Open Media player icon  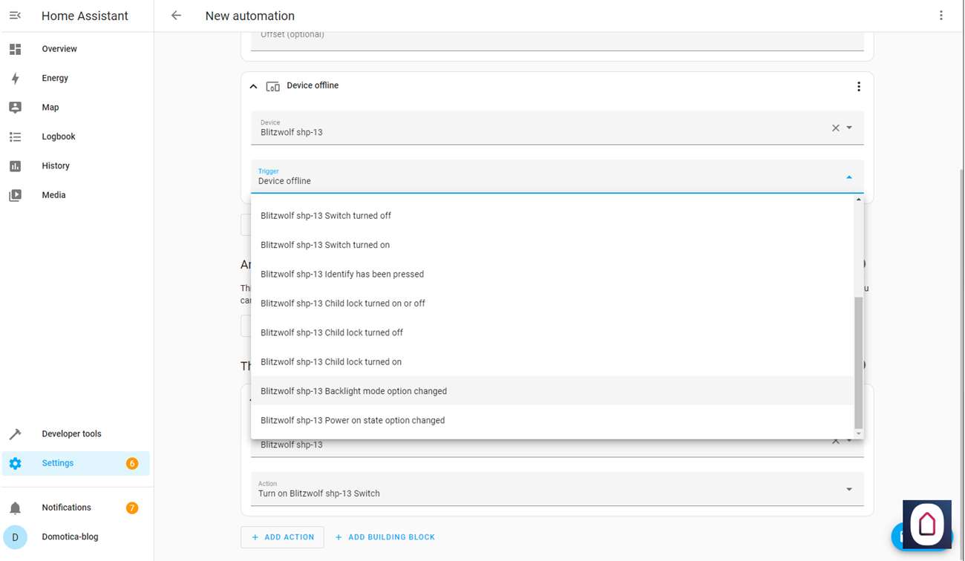15,195
